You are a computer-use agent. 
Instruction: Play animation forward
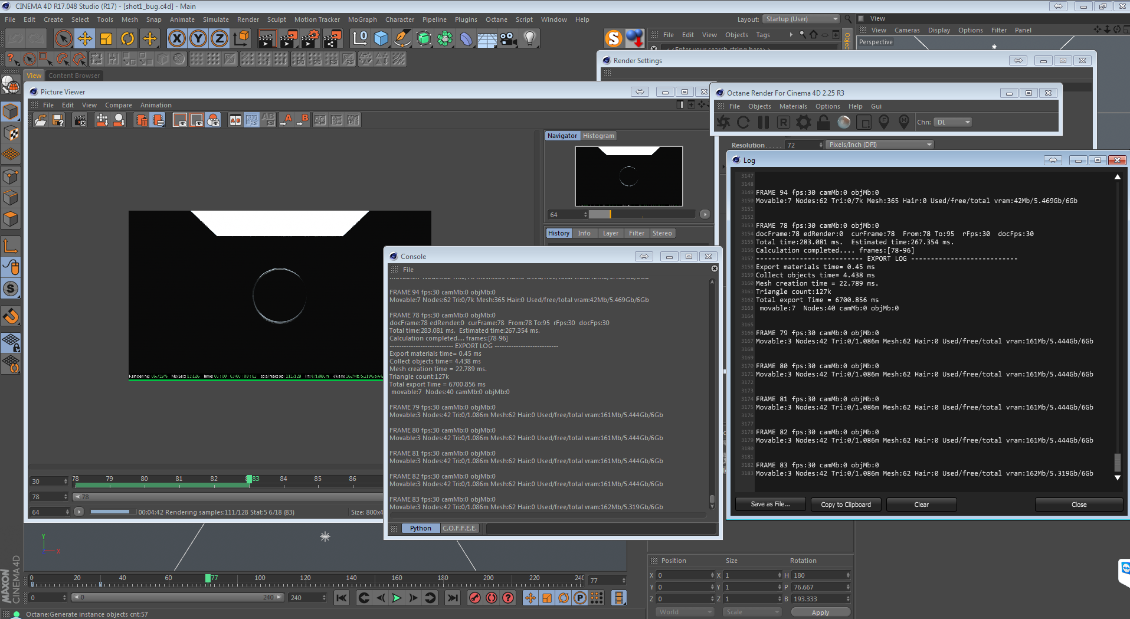click(397, 598)
